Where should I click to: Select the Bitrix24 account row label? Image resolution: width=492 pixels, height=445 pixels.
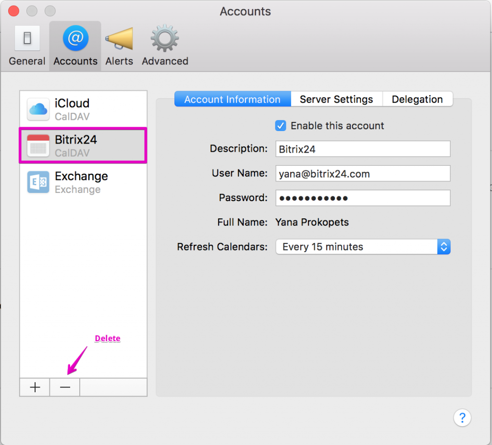click(76, 140)
